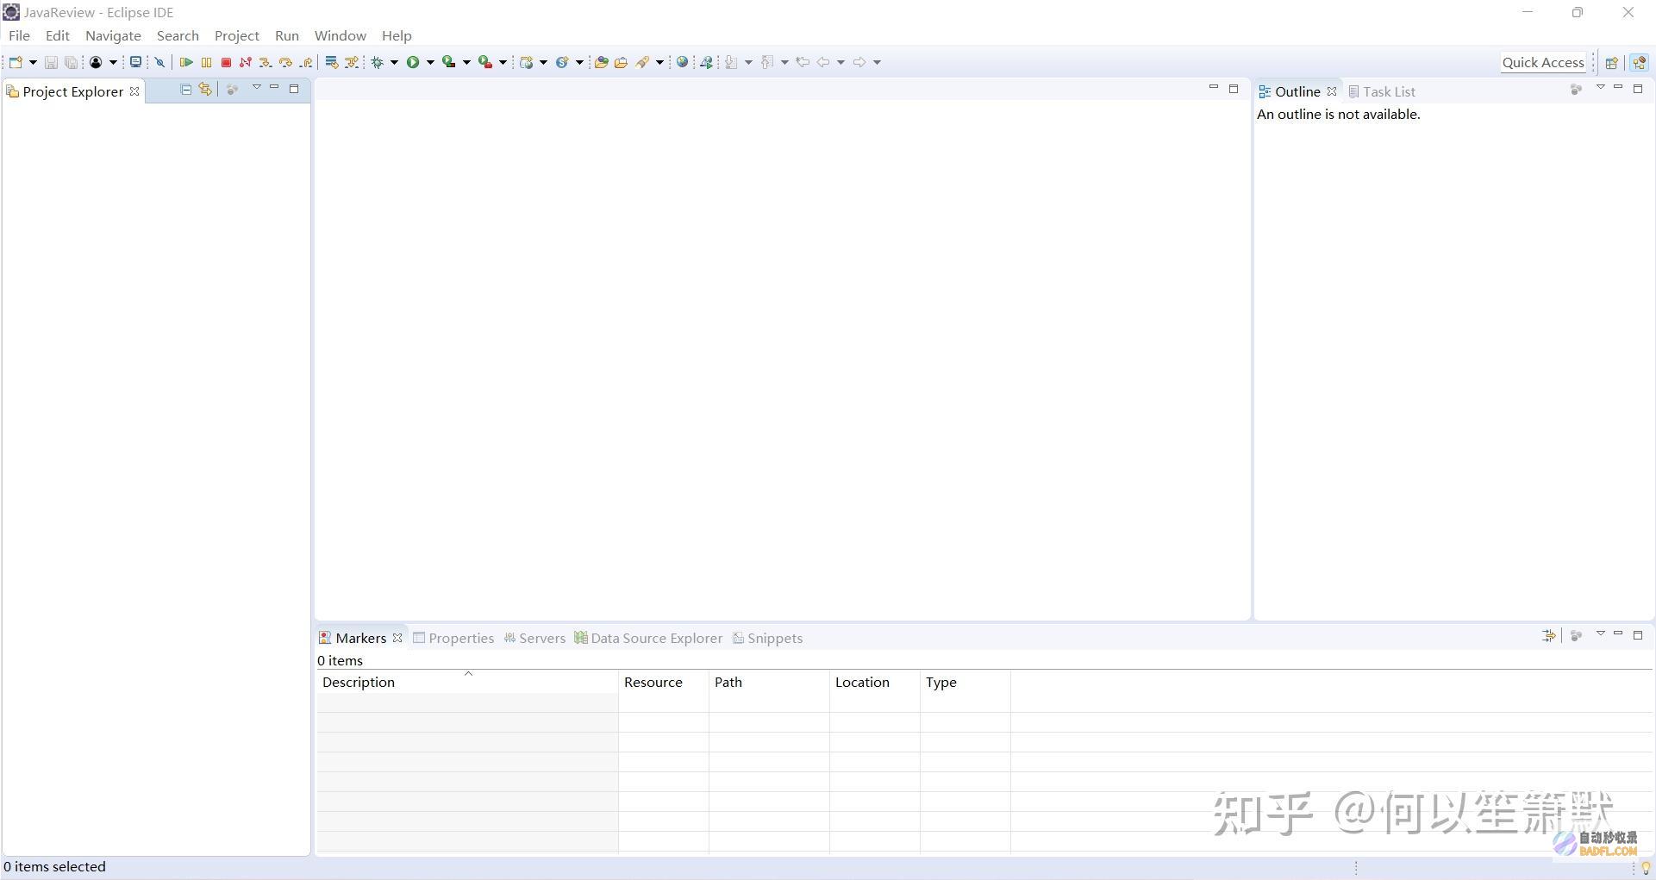Click the Save icon in toolbar

51,62
